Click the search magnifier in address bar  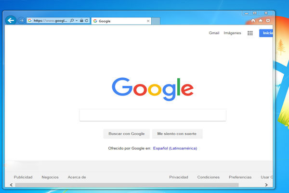click(x=72, y=20)
